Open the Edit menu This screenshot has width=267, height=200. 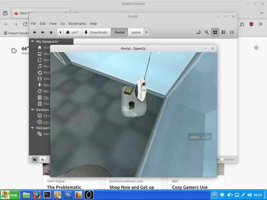pos(43,23)
